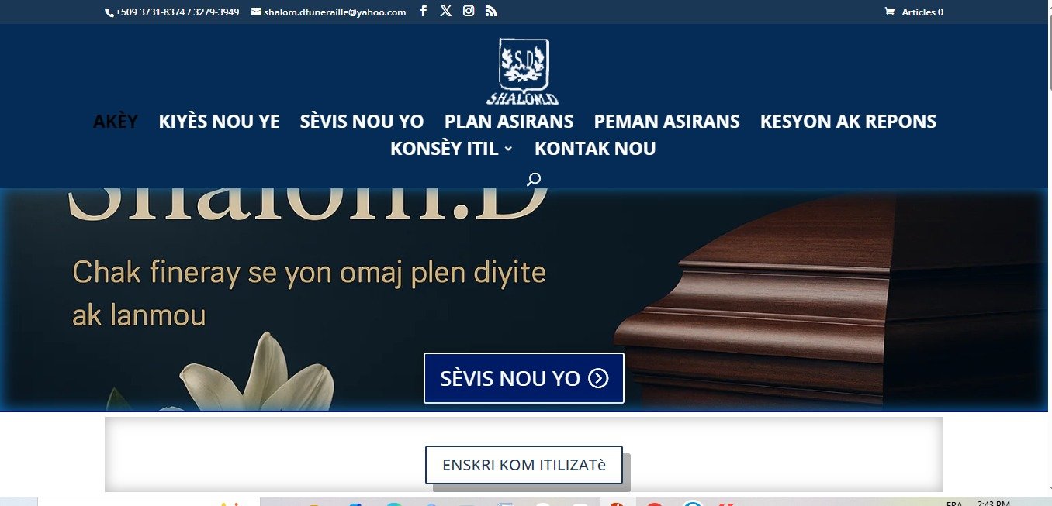This screenshot has width=1052, height=506.
Task: Go to the AKÈY home menu item
Action: tap(116, 122)
